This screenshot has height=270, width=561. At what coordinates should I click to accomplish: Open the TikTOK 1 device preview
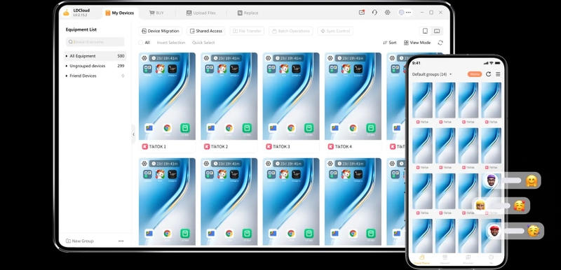(x=167, y=97)
